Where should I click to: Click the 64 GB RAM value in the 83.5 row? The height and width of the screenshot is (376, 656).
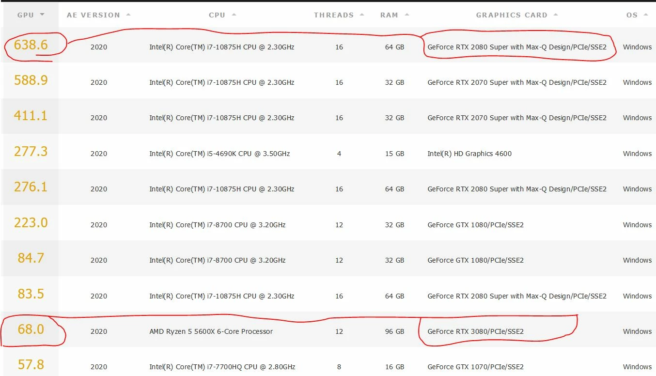pyautogui.click(x=395, y=296)
